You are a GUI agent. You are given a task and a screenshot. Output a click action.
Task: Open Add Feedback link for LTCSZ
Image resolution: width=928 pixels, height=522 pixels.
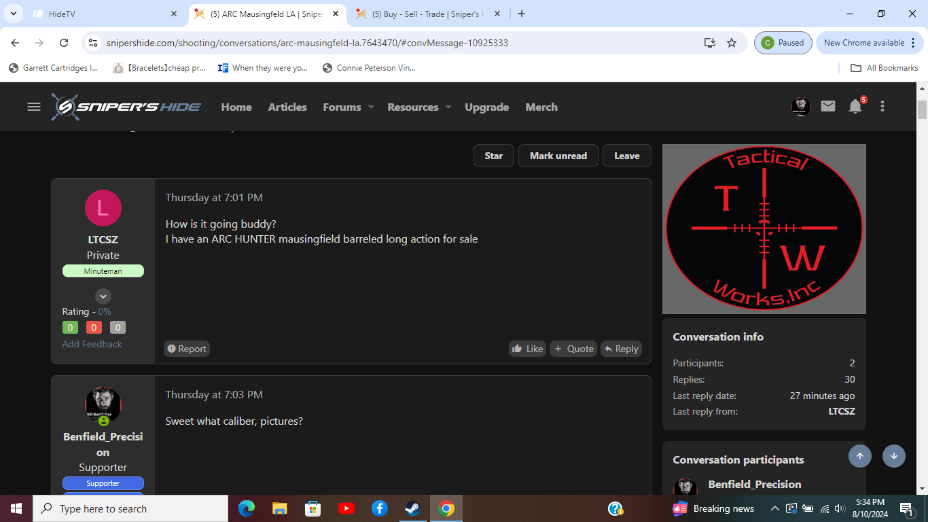point(92,344)
